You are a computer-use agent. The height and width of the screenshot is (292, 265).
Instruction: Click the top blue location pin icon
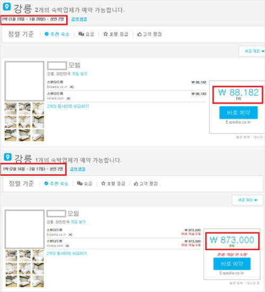[x=7, y=7]
